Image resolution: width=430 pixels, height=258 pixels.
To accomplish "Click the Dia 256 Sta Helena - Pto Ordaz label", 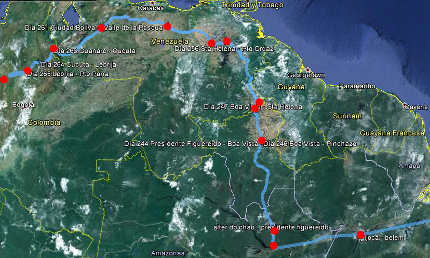I will pyautogui.click(x=224, y=49).
